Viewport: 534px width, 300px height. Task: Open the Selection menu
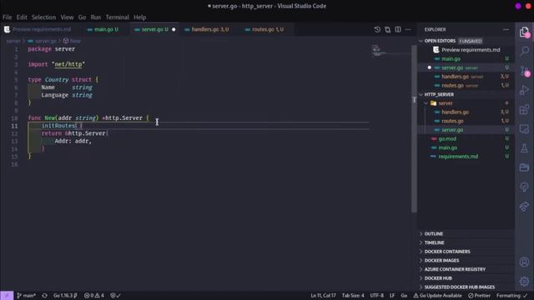[x=43, y=17]
